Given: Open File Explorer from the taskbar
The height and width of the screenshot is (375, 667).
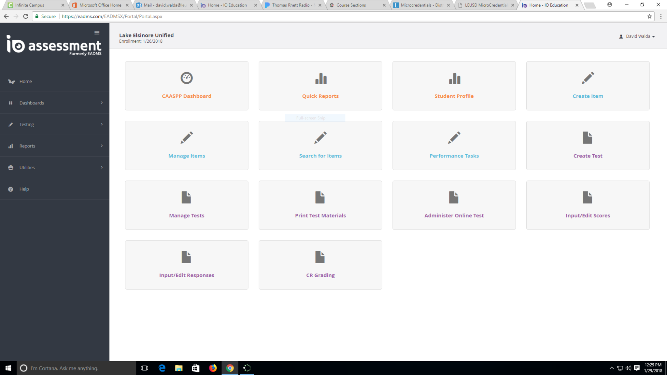Looking at the screenshot, I should coord(179,368).
